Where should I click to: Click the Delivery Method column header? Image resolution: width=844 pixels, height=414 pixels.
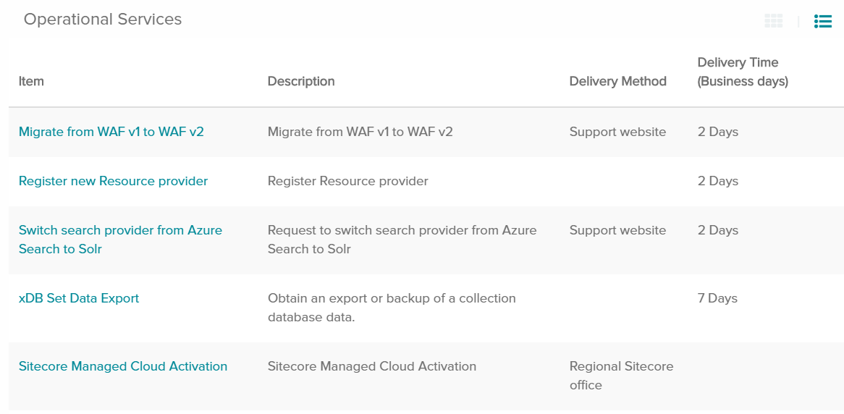coord(617,81)
